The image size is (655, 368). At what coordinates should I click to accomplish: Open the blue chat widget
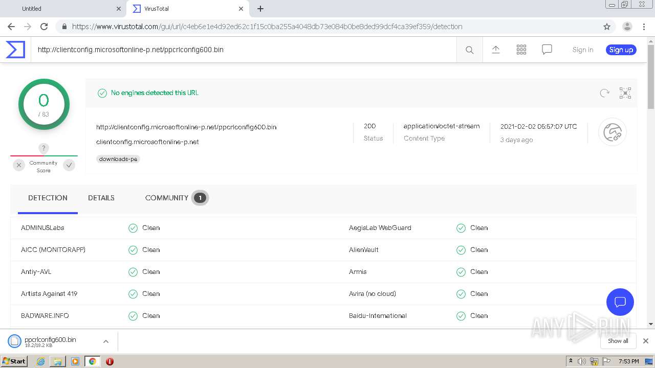pos(620,302)
